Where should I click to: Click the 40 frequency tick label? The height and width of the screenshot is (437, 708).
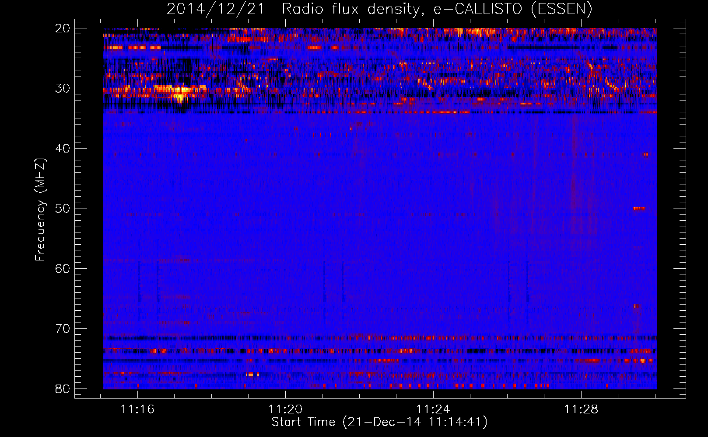point(63,149)
